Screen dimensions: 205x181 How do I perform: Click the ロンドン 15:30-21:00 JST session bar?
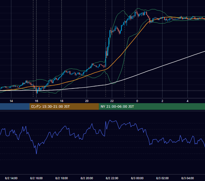click(64, 106)
